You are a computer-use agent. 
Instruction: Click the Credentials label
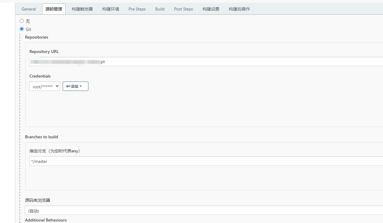[x=40, y=76]
